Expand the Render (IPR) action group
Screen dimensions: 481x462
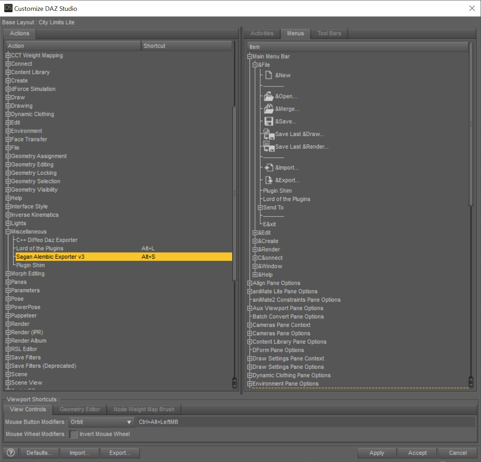8,332
